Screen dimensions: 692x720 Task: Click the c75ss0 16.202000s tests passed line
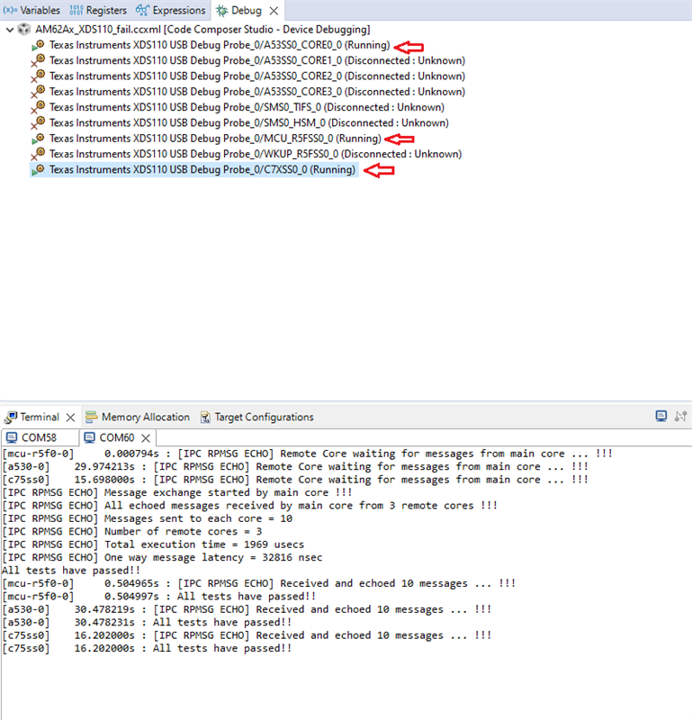click(x=147, y=648)
